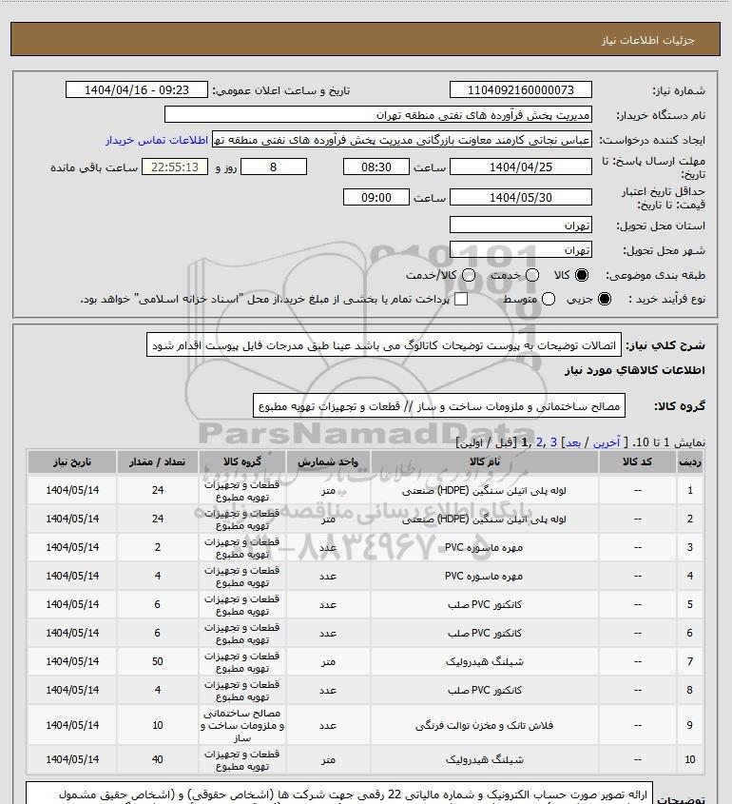Click the مصالح ساختمانی group cell in row 9
The image size is (732, 804).
coord(241,726)
